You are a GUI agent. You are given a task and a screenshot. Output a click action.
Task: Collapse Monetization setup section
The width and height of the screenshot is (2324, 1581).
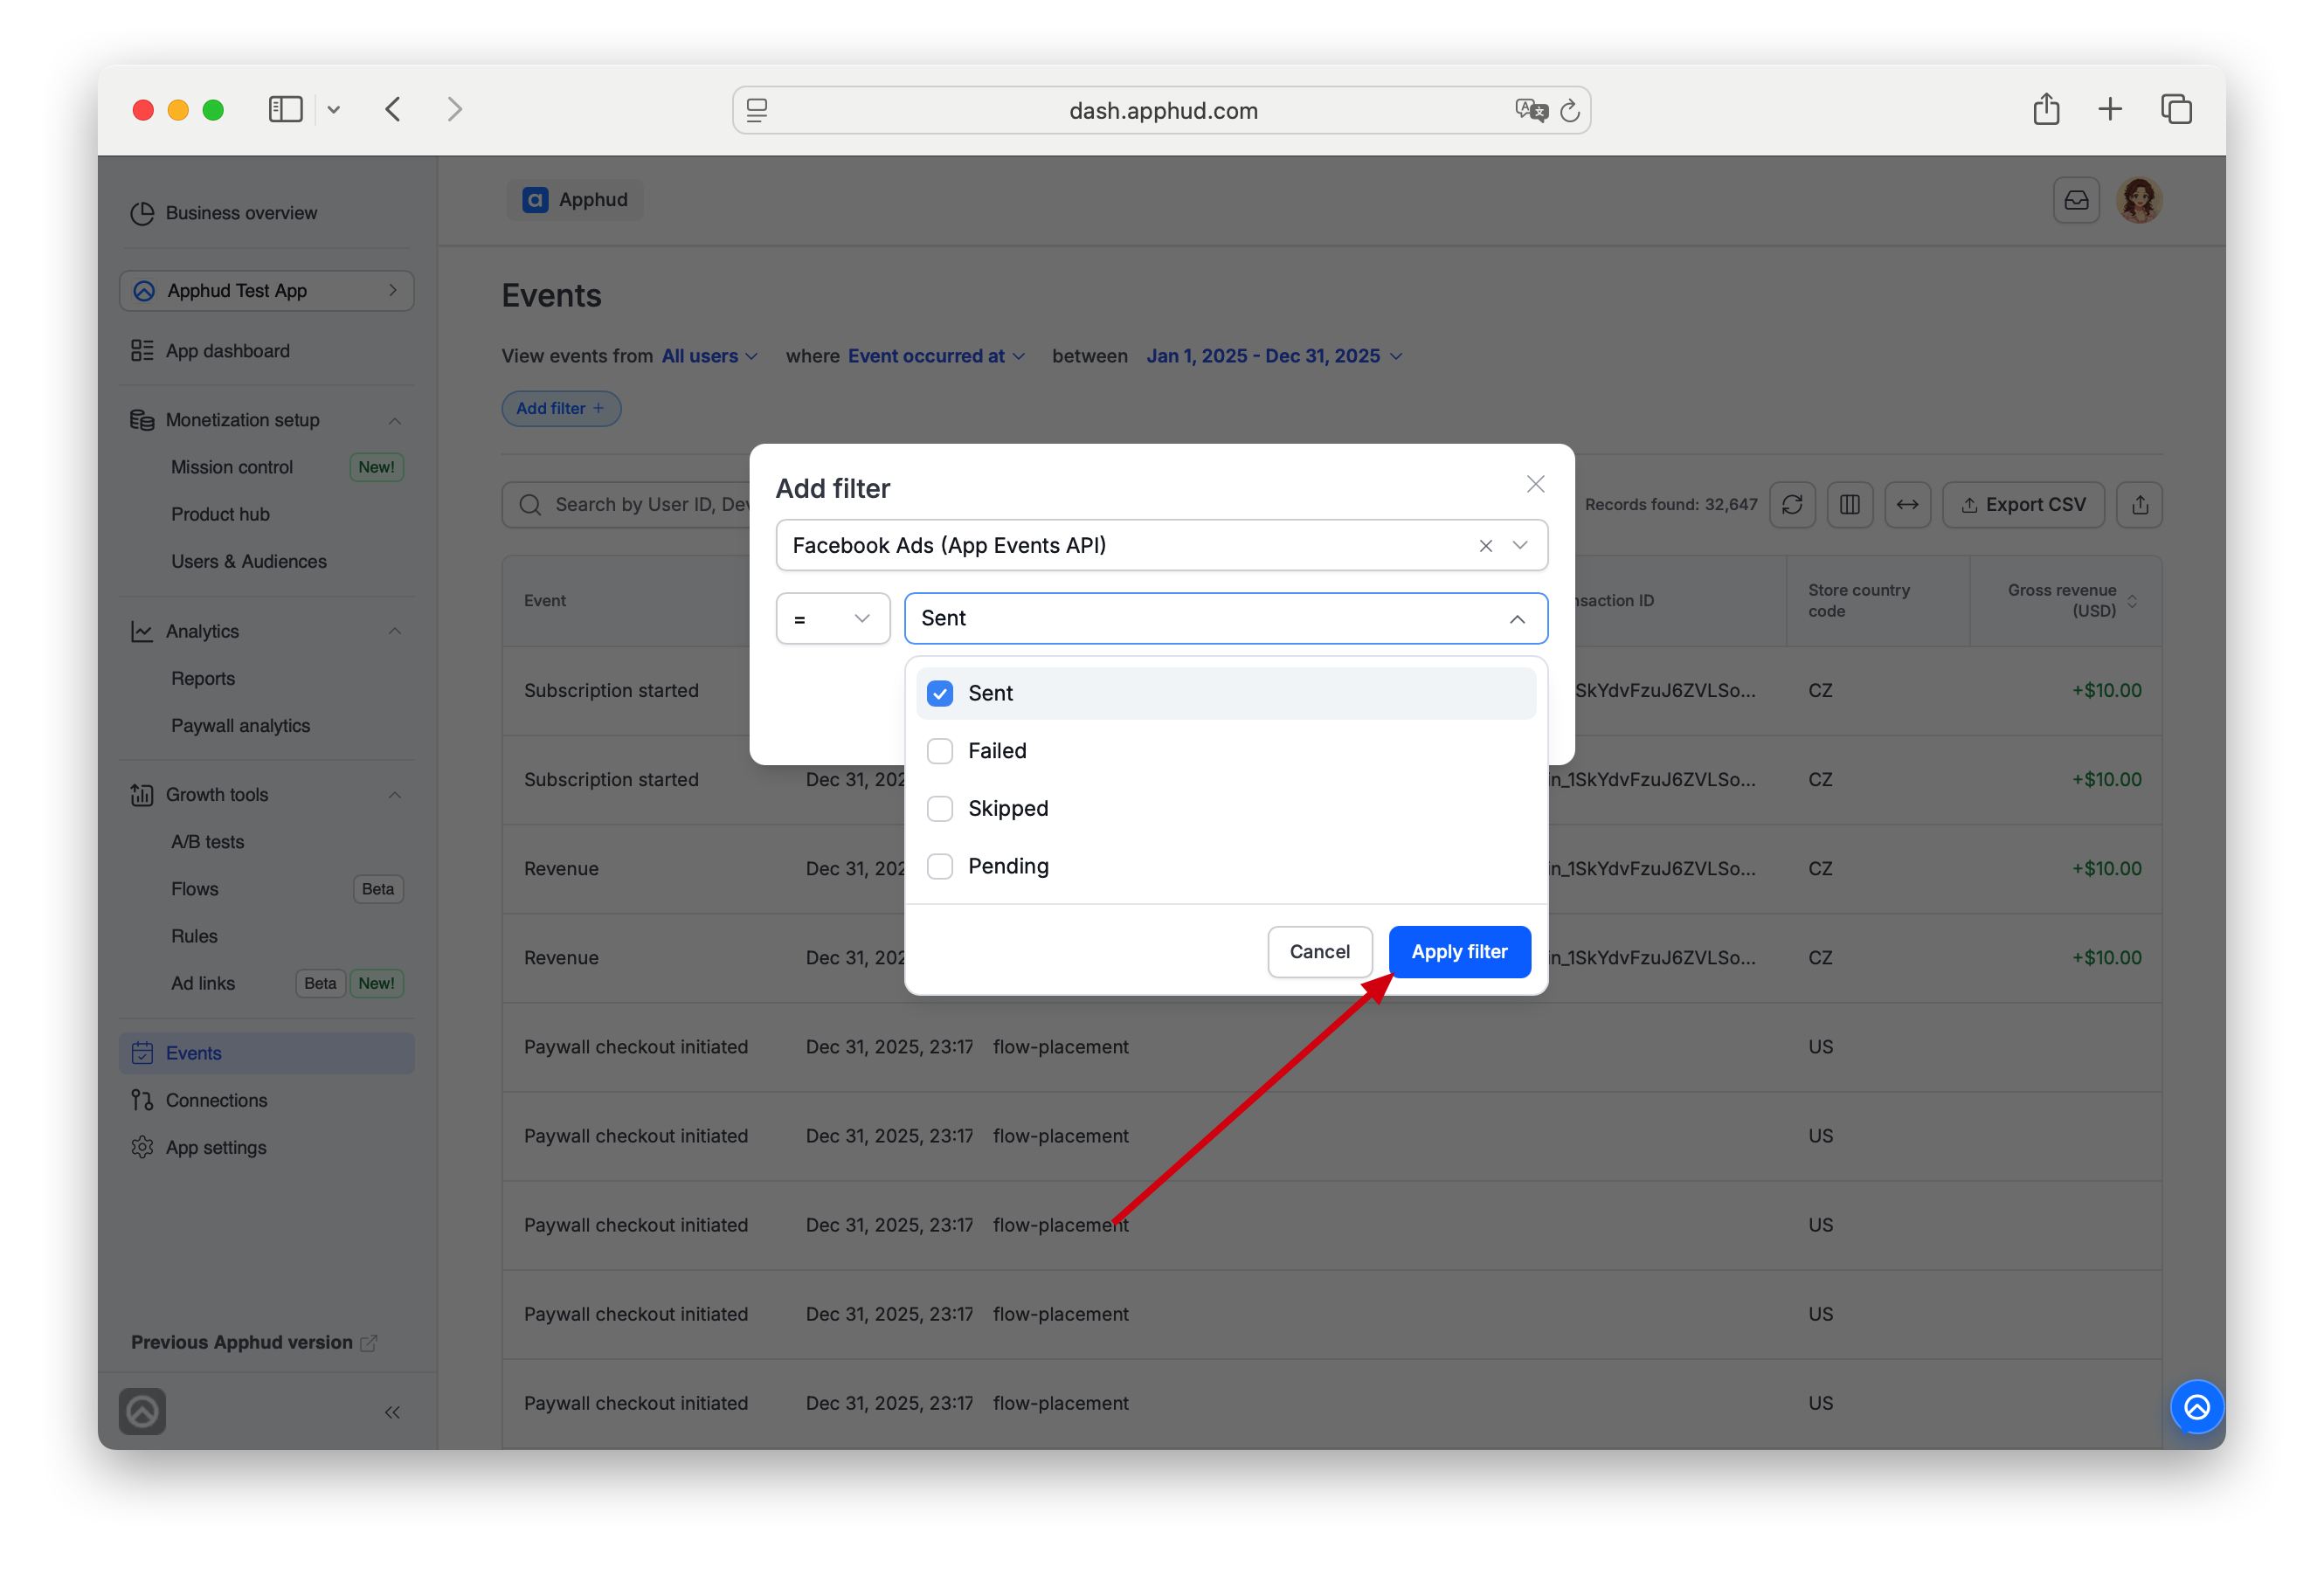[395, 420]
